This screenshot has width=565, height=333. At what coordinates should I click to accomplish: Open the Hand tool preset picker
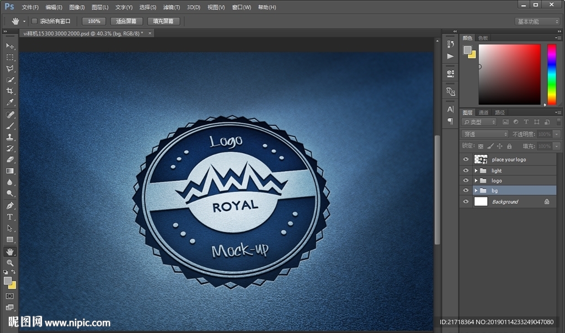(24, 22)
